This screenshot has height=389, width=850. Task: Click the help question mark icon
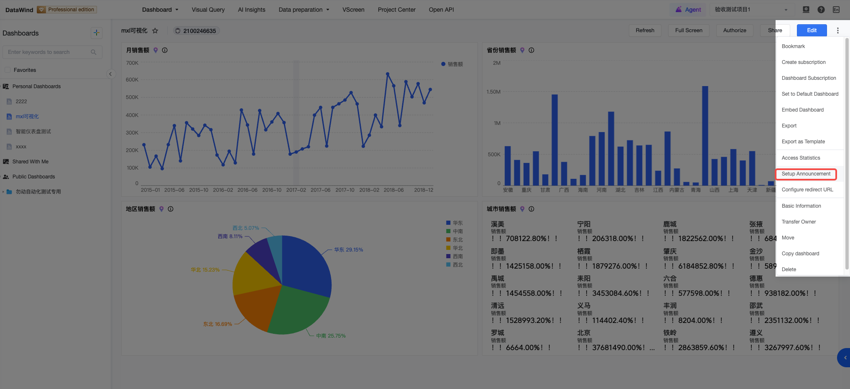point(821,10)
